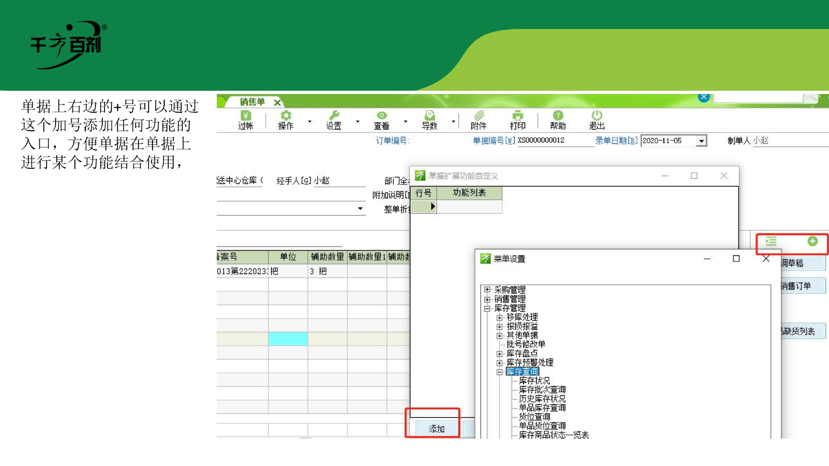Click the 导数 import icon
Viewport: 829px width, 466px height.
pos(429,116)
